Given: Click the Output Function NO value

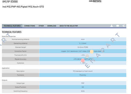Looking at the screenshot, I should click(83, 87).
